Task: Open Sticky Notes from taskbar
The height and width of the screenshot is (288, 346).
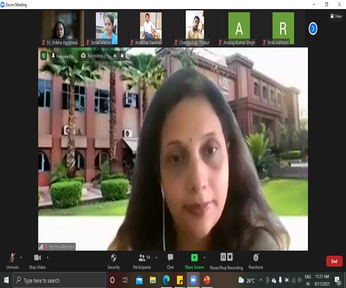Action: pyautogui.click(x=180, y=281)
